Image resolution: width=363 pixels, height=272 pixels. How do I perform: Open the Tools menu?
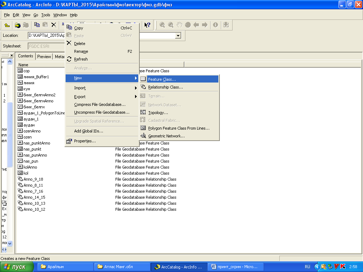46,15
